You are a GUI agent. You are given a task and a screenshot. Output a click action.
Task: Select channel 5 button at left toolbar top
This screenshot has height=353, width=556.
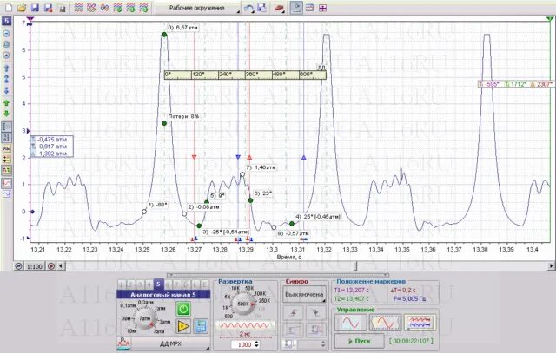(x=6, y=21)
